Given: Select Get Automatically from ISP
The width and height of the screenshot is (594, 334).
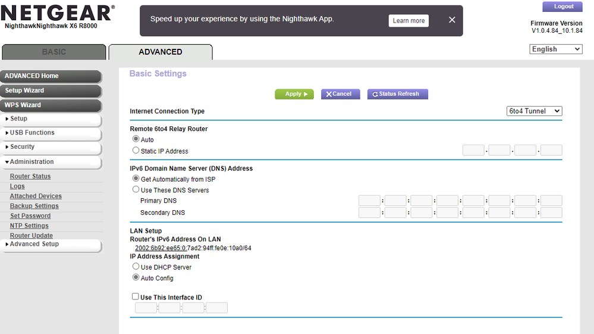Looking at the screenshot, I should (x=136, y=179).
